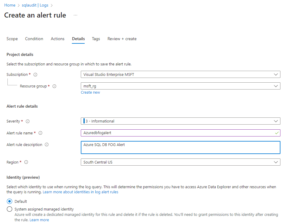Expand the Severity dropdown
This screenshot has height=223, width=284.
point(180,121)
